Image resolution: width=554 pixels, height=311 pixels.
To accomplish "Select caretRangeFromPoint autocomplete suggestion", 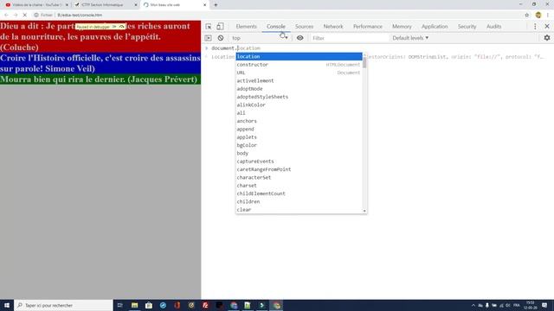I will coord(299,169).
